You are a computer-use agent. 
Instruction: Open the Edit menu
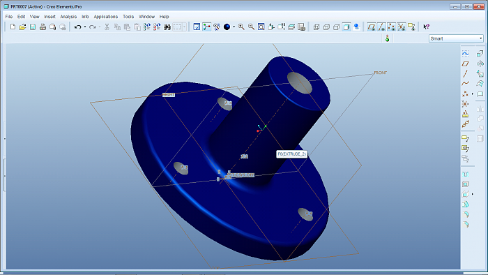point(21,17)
